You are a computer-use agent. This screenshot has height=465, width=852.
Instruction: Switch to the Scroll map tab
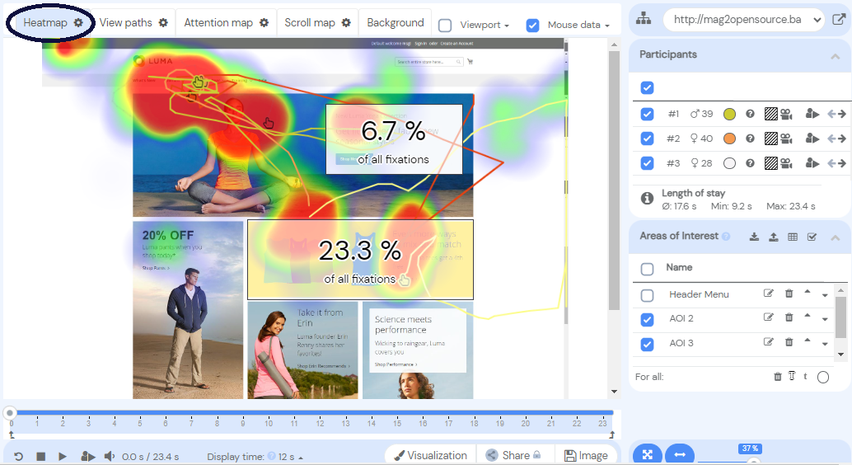click(x=317, y=23)
